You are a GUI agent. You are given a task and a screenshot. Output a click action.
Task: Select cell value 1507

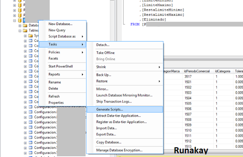click(x=188, y=114)
